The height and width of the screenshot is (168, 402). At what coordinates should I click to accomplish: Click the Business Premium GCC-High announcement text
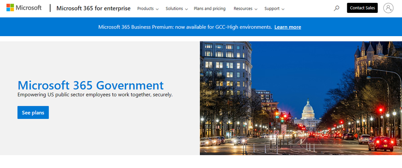185,27
